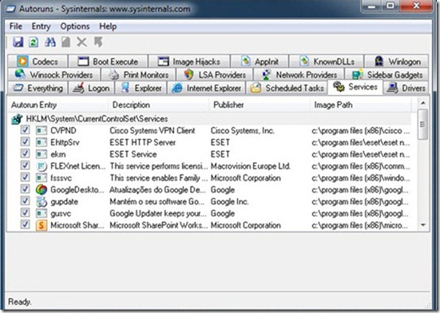Screen dimensions: 440x313
Task: Open the Network Providers tab
Action: (x=299, y=74)
